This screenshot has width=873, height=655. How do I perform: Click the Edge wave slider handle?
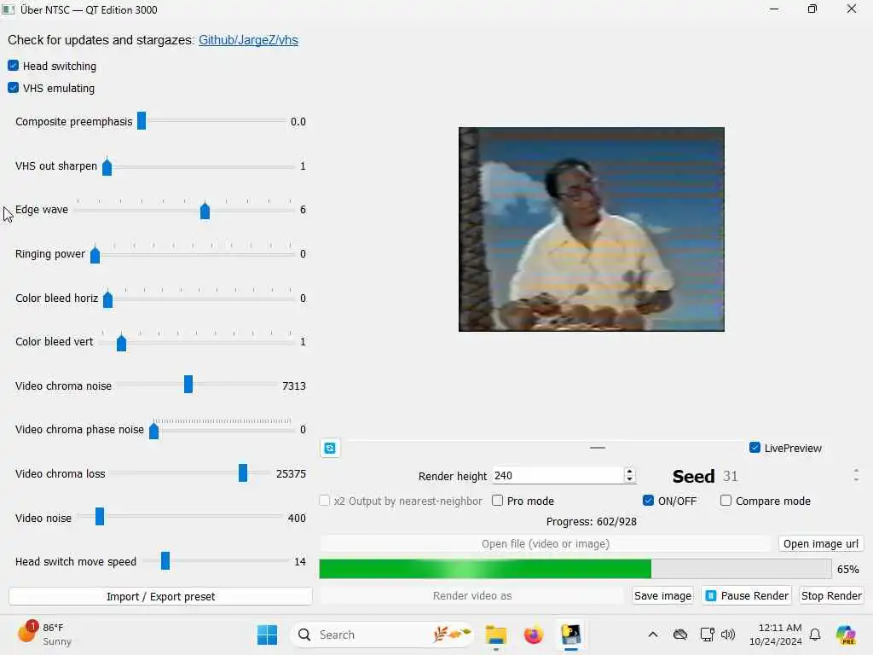click(x=205, y=212)
